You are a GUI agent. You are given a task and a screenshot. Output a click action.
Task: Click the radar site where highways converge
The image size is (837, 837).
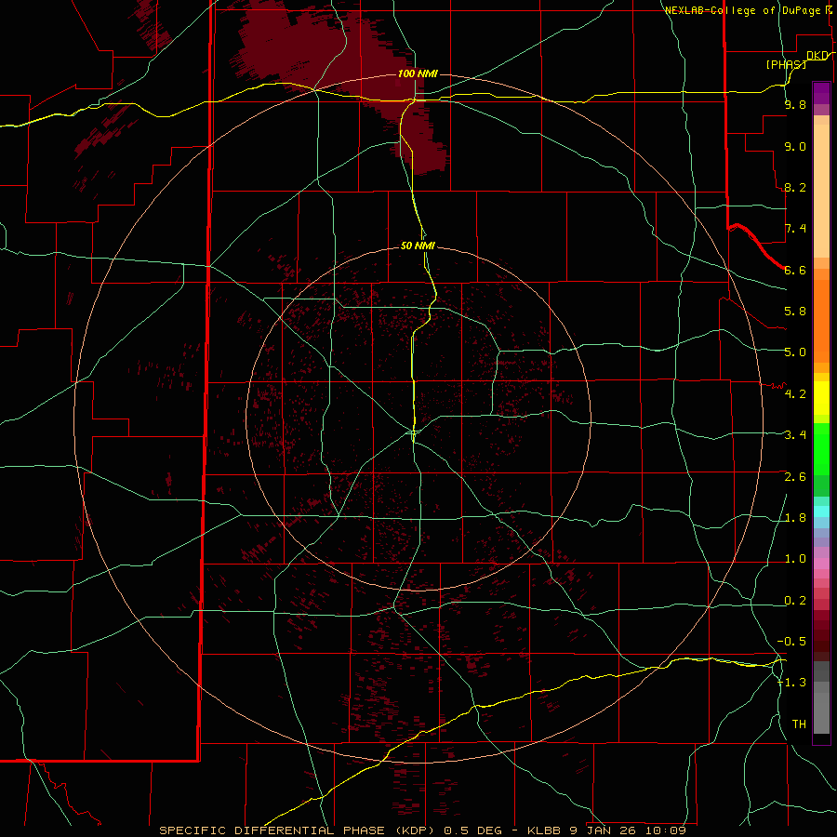(414, 432)
